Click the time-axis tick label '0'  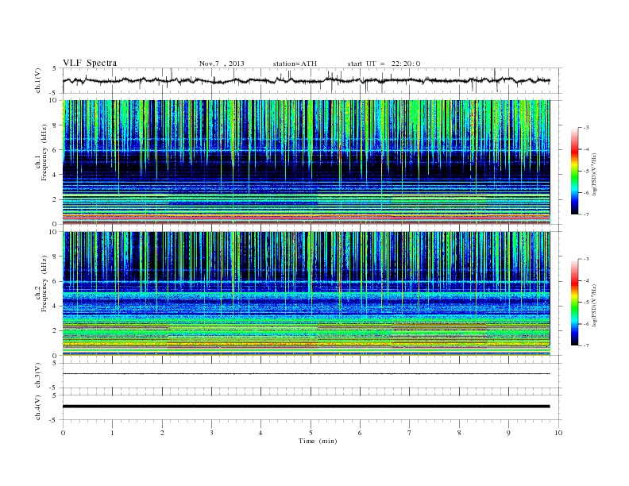63,433
